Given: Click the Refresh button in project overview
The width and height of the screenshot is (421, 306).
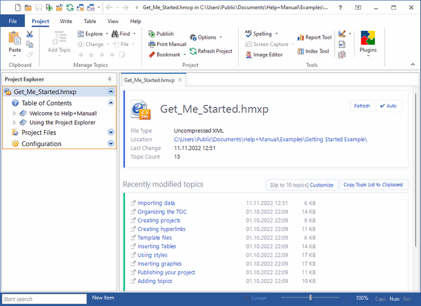Looking at the screenshot, I should (x=362, y=106).
